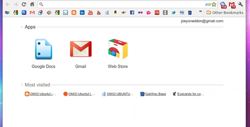Open the orange-circle 'OMG! Ubuntu! |...' link
250x127 pixels.
pyautogui.click(x=79, y=94)
